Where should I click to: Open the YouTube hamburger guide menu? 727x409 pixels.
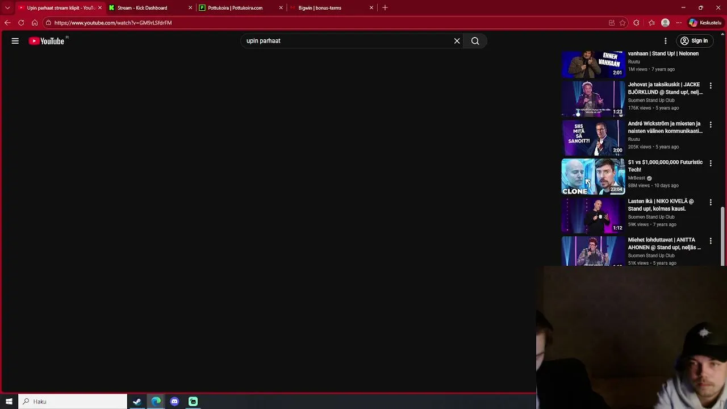click(x=15, y=41)
